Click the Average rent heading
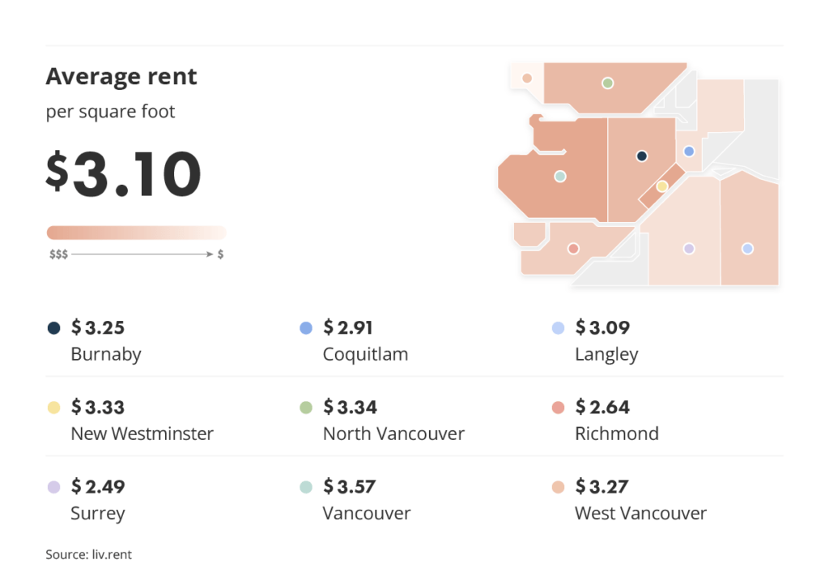The image size is (829, 581). [x=121, y=77]
